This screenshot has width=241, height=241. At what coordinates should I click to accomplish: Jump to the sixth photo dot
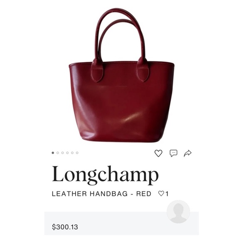click(77, 153)
